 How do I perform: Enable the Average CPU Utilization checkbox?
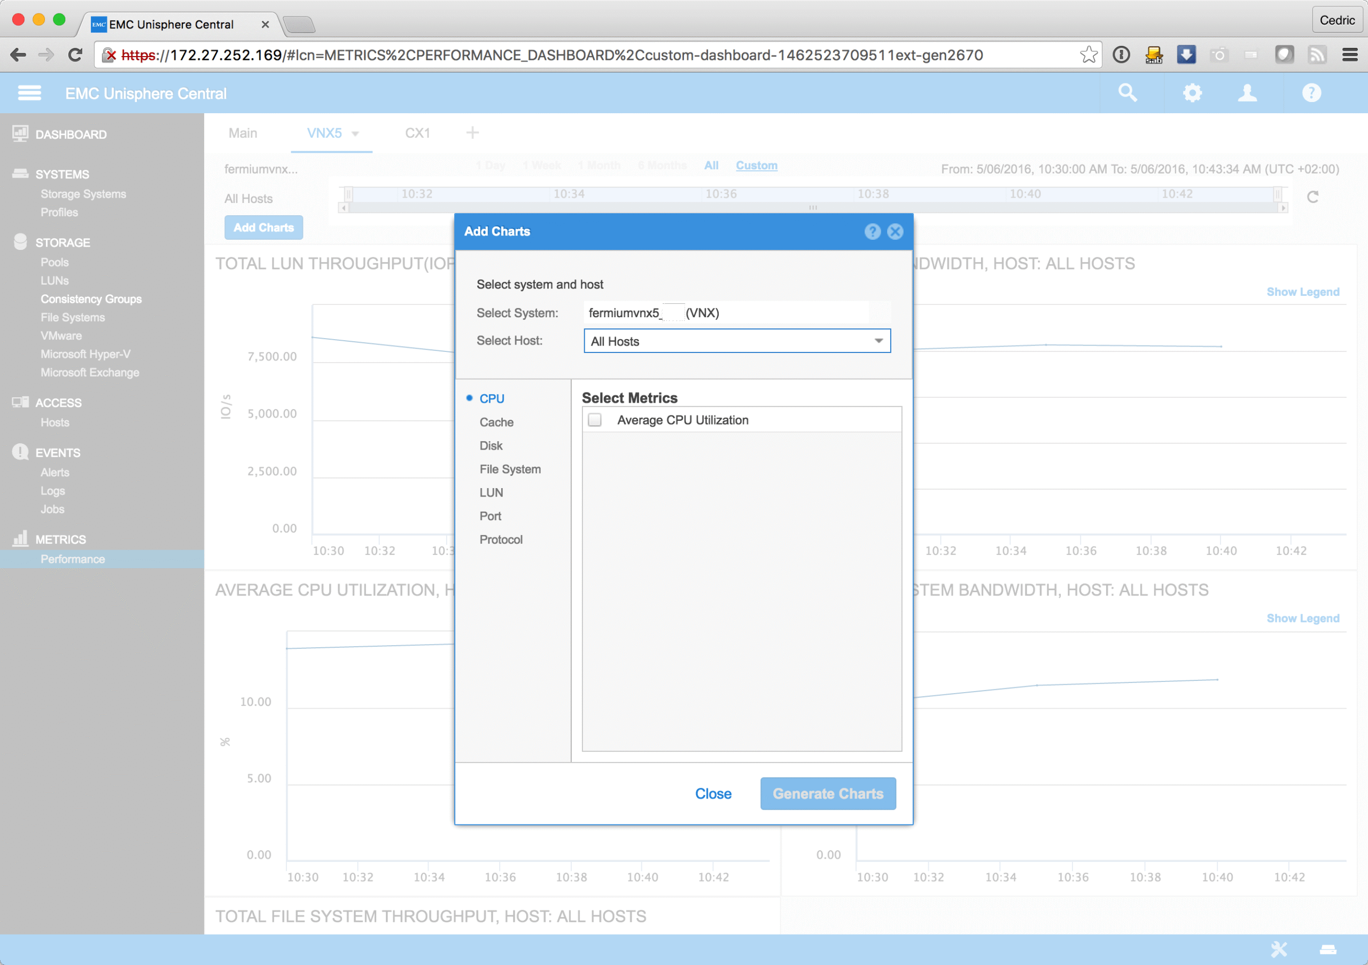(x=595, y=420)
